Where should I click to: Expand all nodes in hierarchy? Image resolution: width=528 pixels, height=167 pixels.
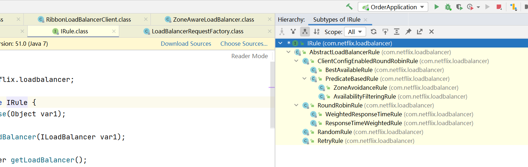(397, 32)
